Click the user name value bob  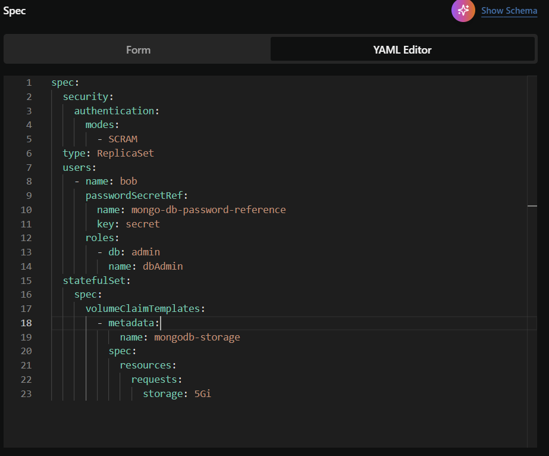pyautogui.click(x=128, y=181)
